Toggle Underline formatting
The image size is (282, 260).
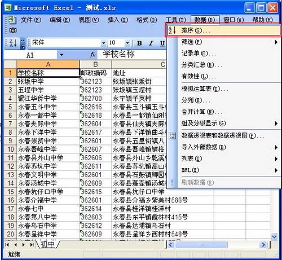[162, 43]
